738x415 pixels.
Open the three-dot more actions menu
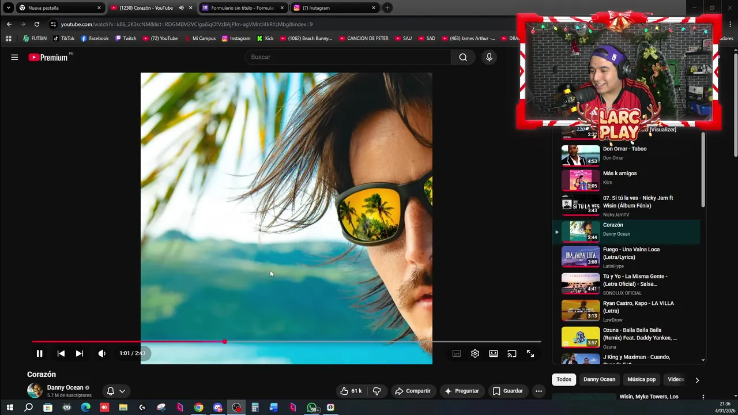click(539, 391)
